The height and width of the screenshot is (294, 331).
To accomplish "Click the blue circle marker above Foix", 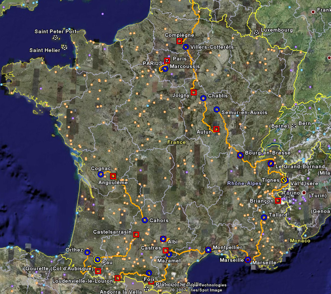I will tap(149, 273).
